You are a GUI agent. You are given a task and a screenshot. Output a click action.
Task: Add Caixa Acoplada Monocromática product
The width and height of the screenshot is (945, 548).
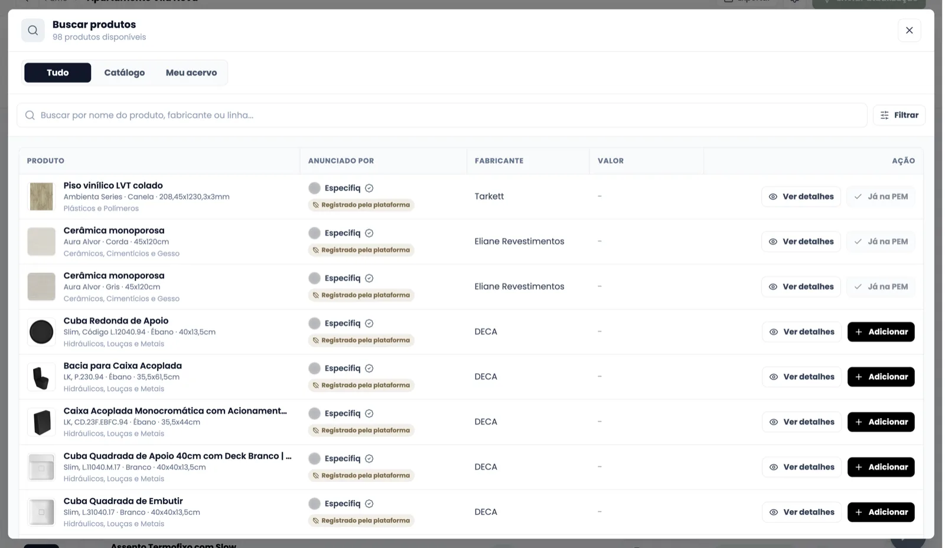tap(881, 422)
